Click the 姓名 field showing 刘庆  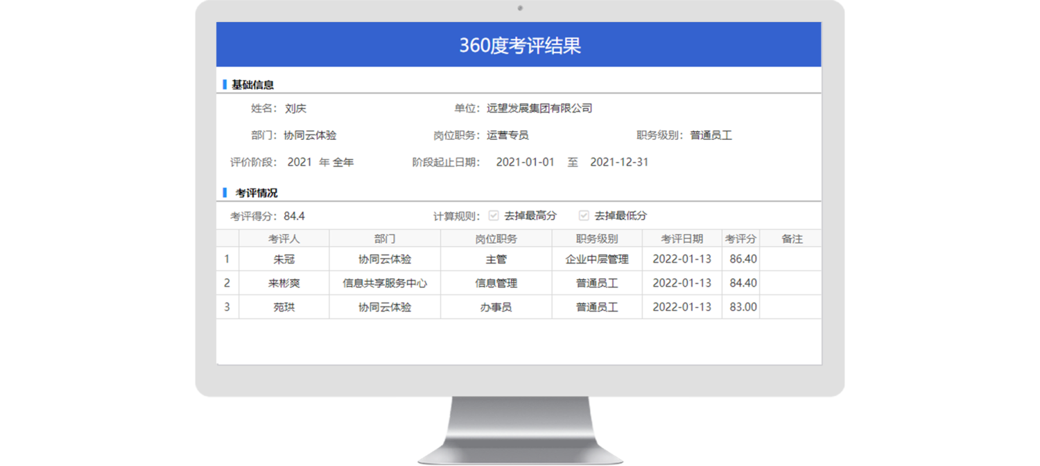coord(295,108)
